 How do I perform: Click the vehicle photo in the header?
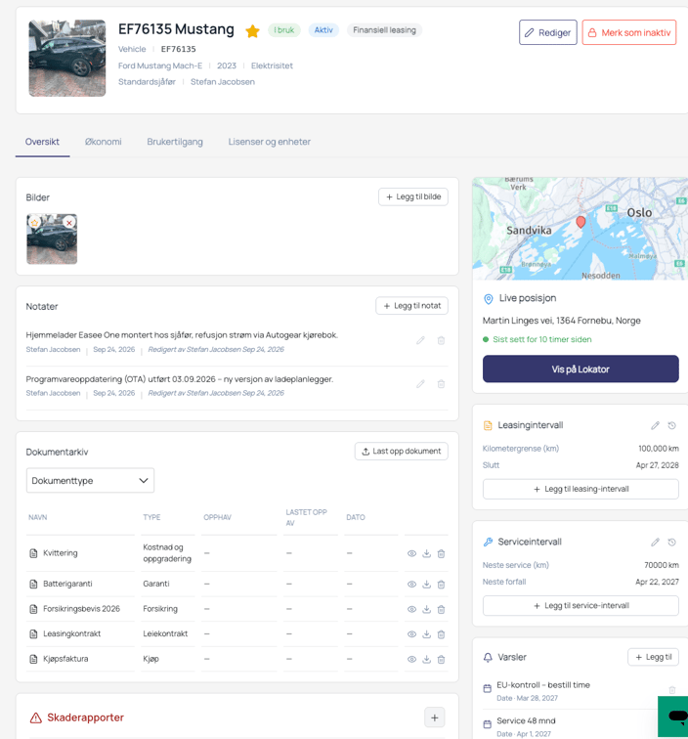coord(67,58)
